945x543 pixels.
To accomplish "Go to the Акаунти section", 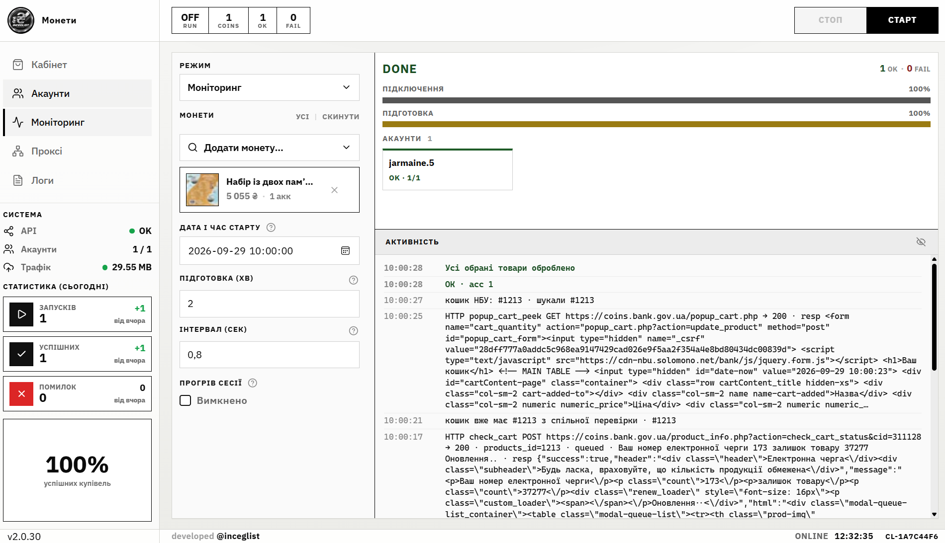I will click(77, 93).
